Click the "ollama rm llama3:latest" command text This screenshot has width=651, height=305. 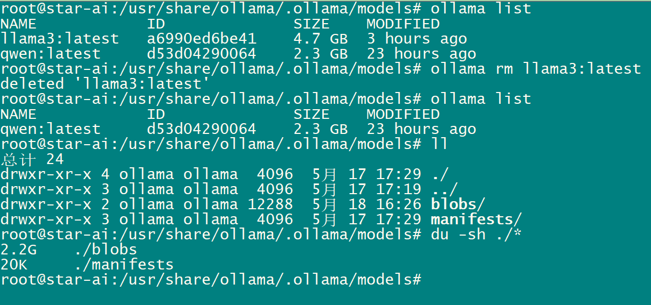[536, 69]
